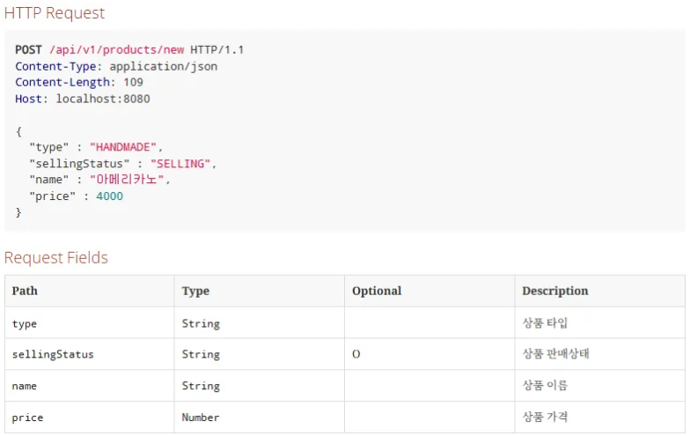Select the localhost:8080 host value

[x=103, y=99]
